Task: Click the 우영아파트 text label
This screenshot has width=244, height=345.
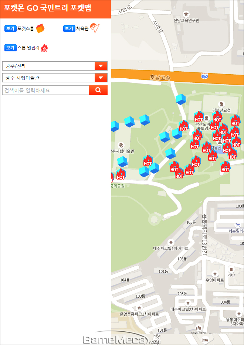Action: [x=215, y=280]
